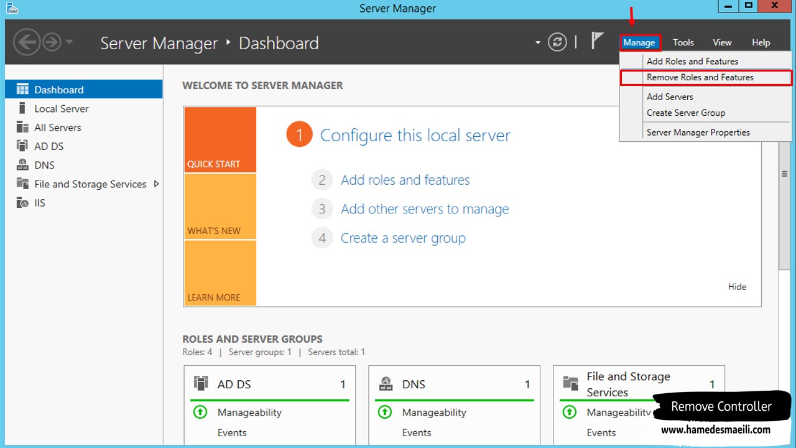
Task: Choose Add Roles and Features menu entry
Action: point(705,61)
